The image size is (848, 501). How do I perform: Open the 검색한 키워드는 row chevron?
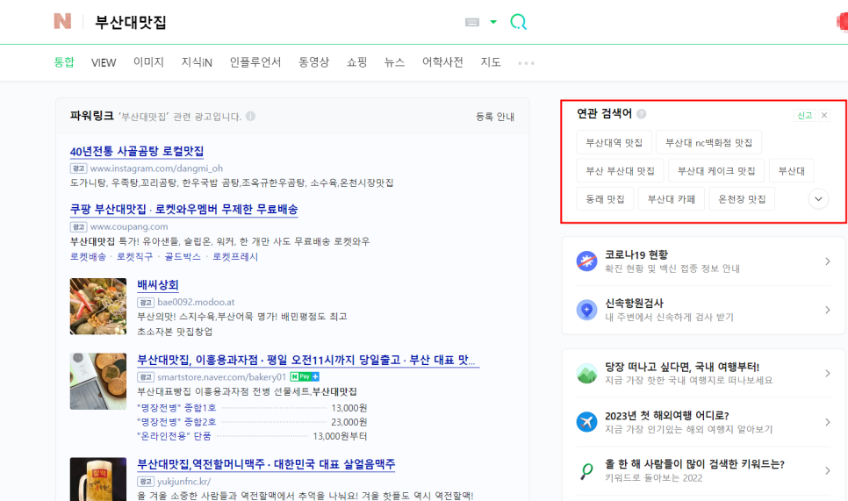tap(828, 471)
